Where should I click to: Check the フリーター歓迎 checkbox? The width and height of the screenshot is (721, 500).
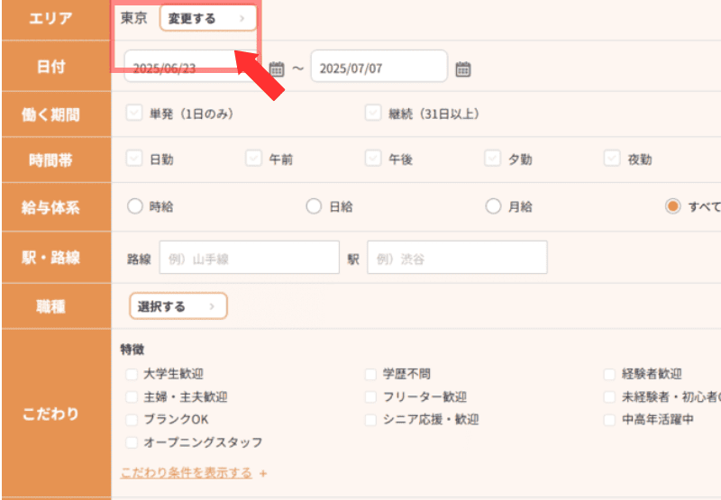tap(370, 396)
